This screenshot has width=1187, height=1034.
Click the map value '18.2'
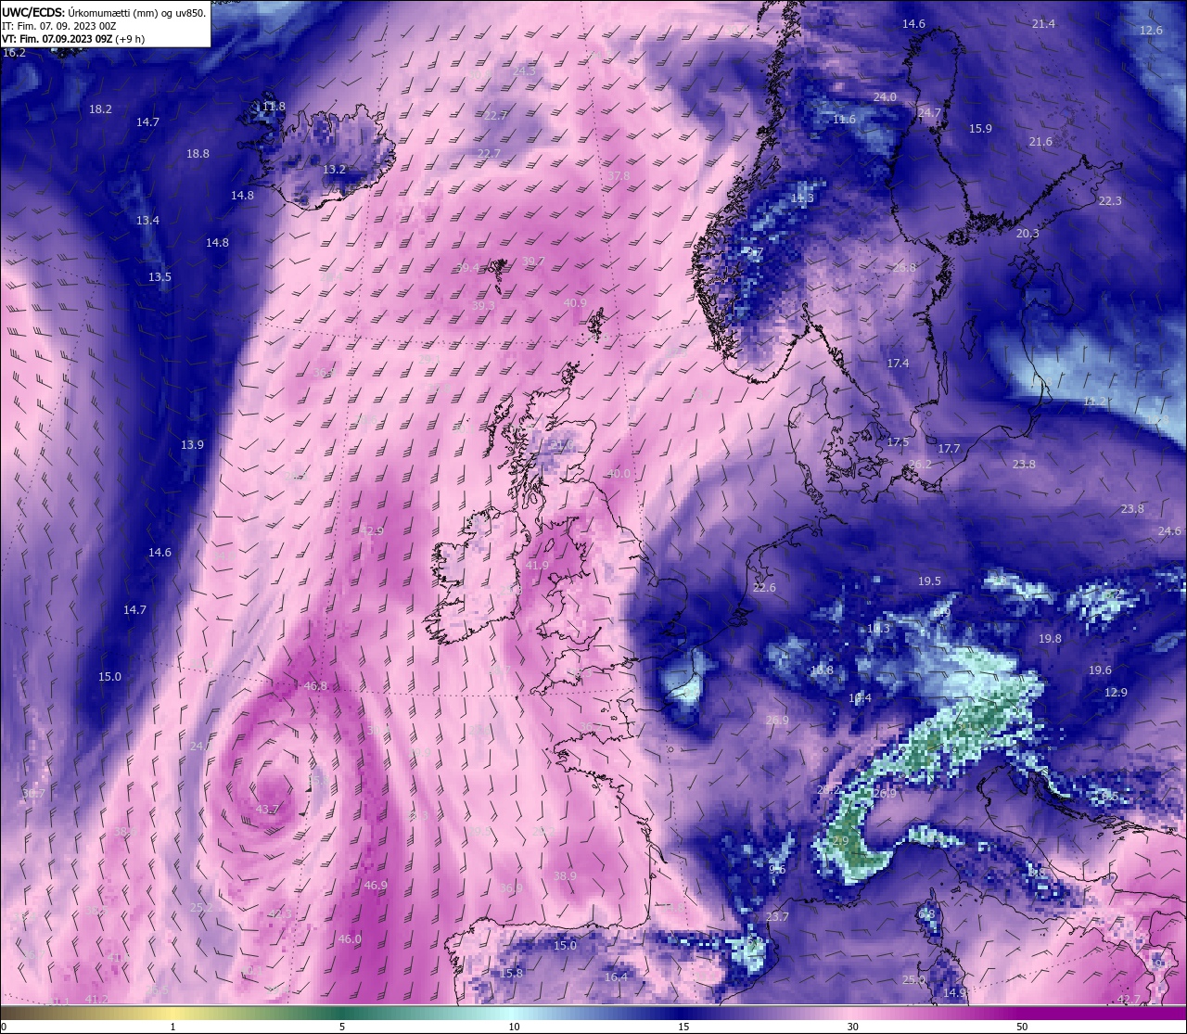(x=100, y=109)
